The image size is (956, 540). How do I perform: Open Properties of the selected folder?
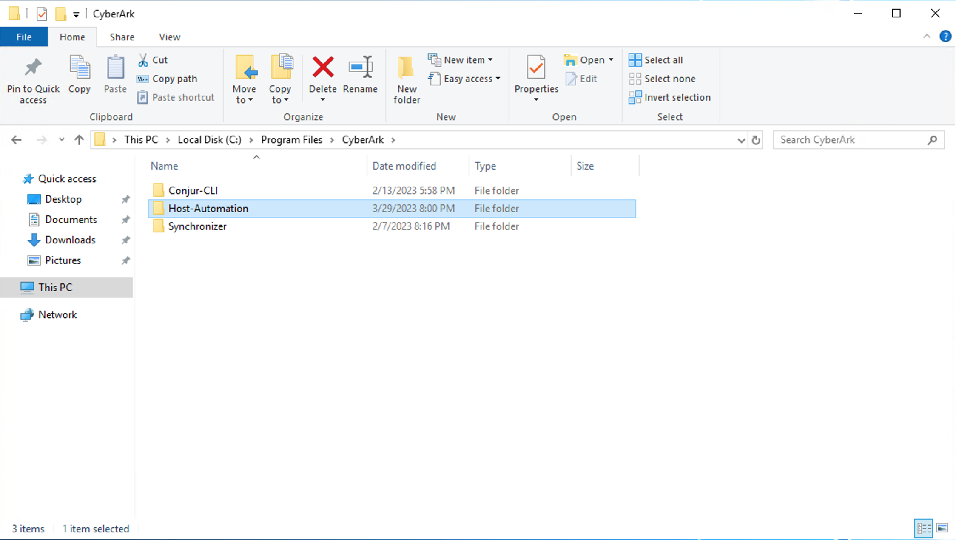536,74
